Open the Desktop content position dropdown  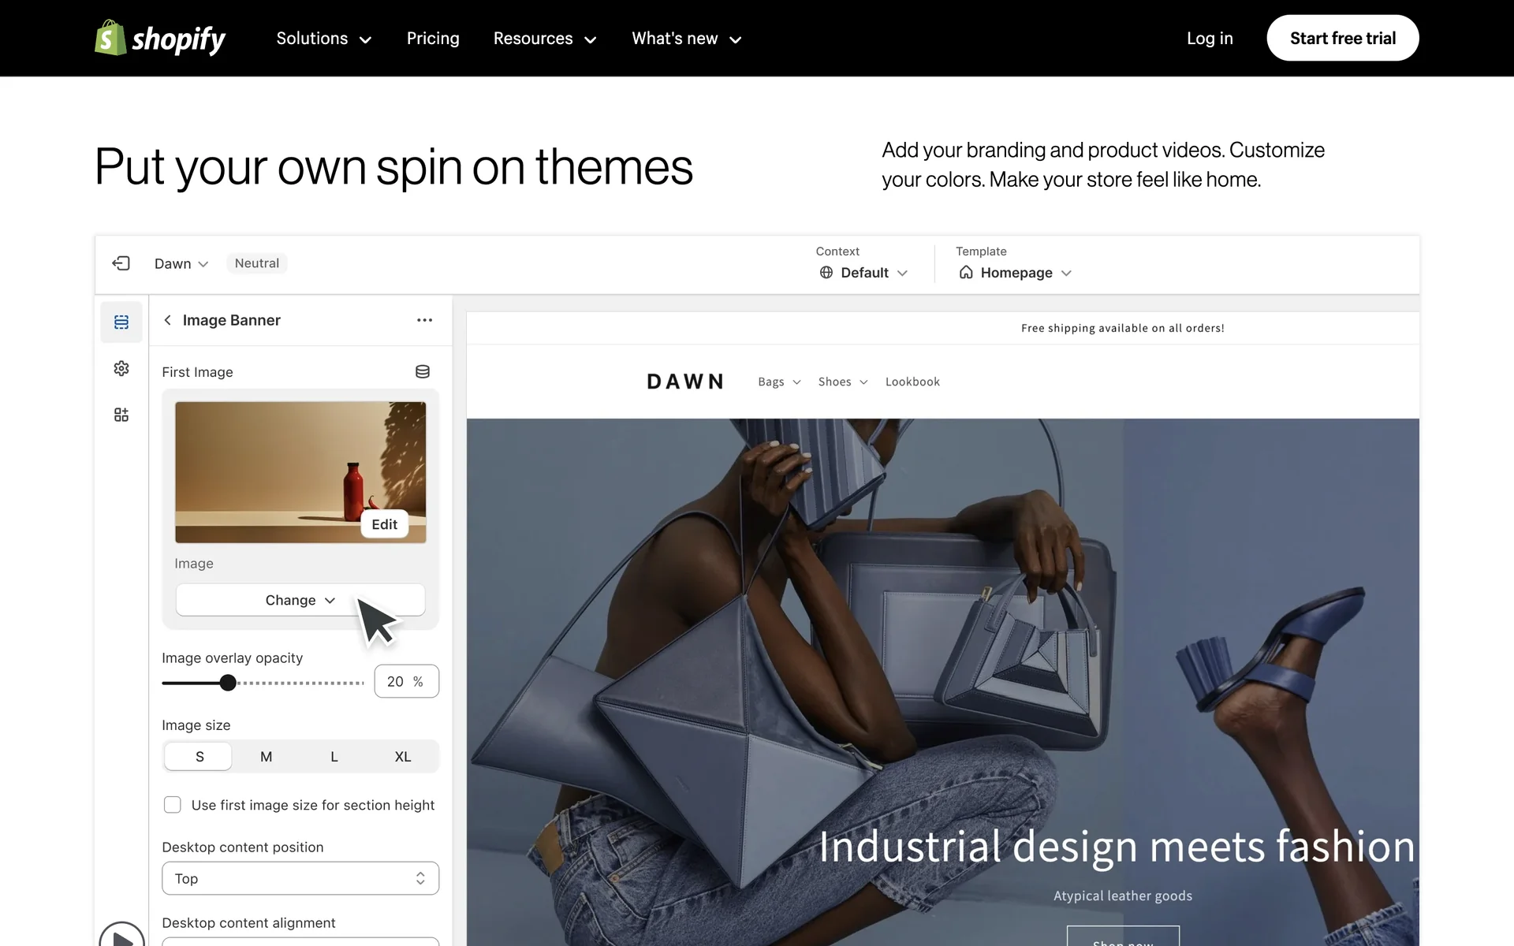[x=300, y=878]
